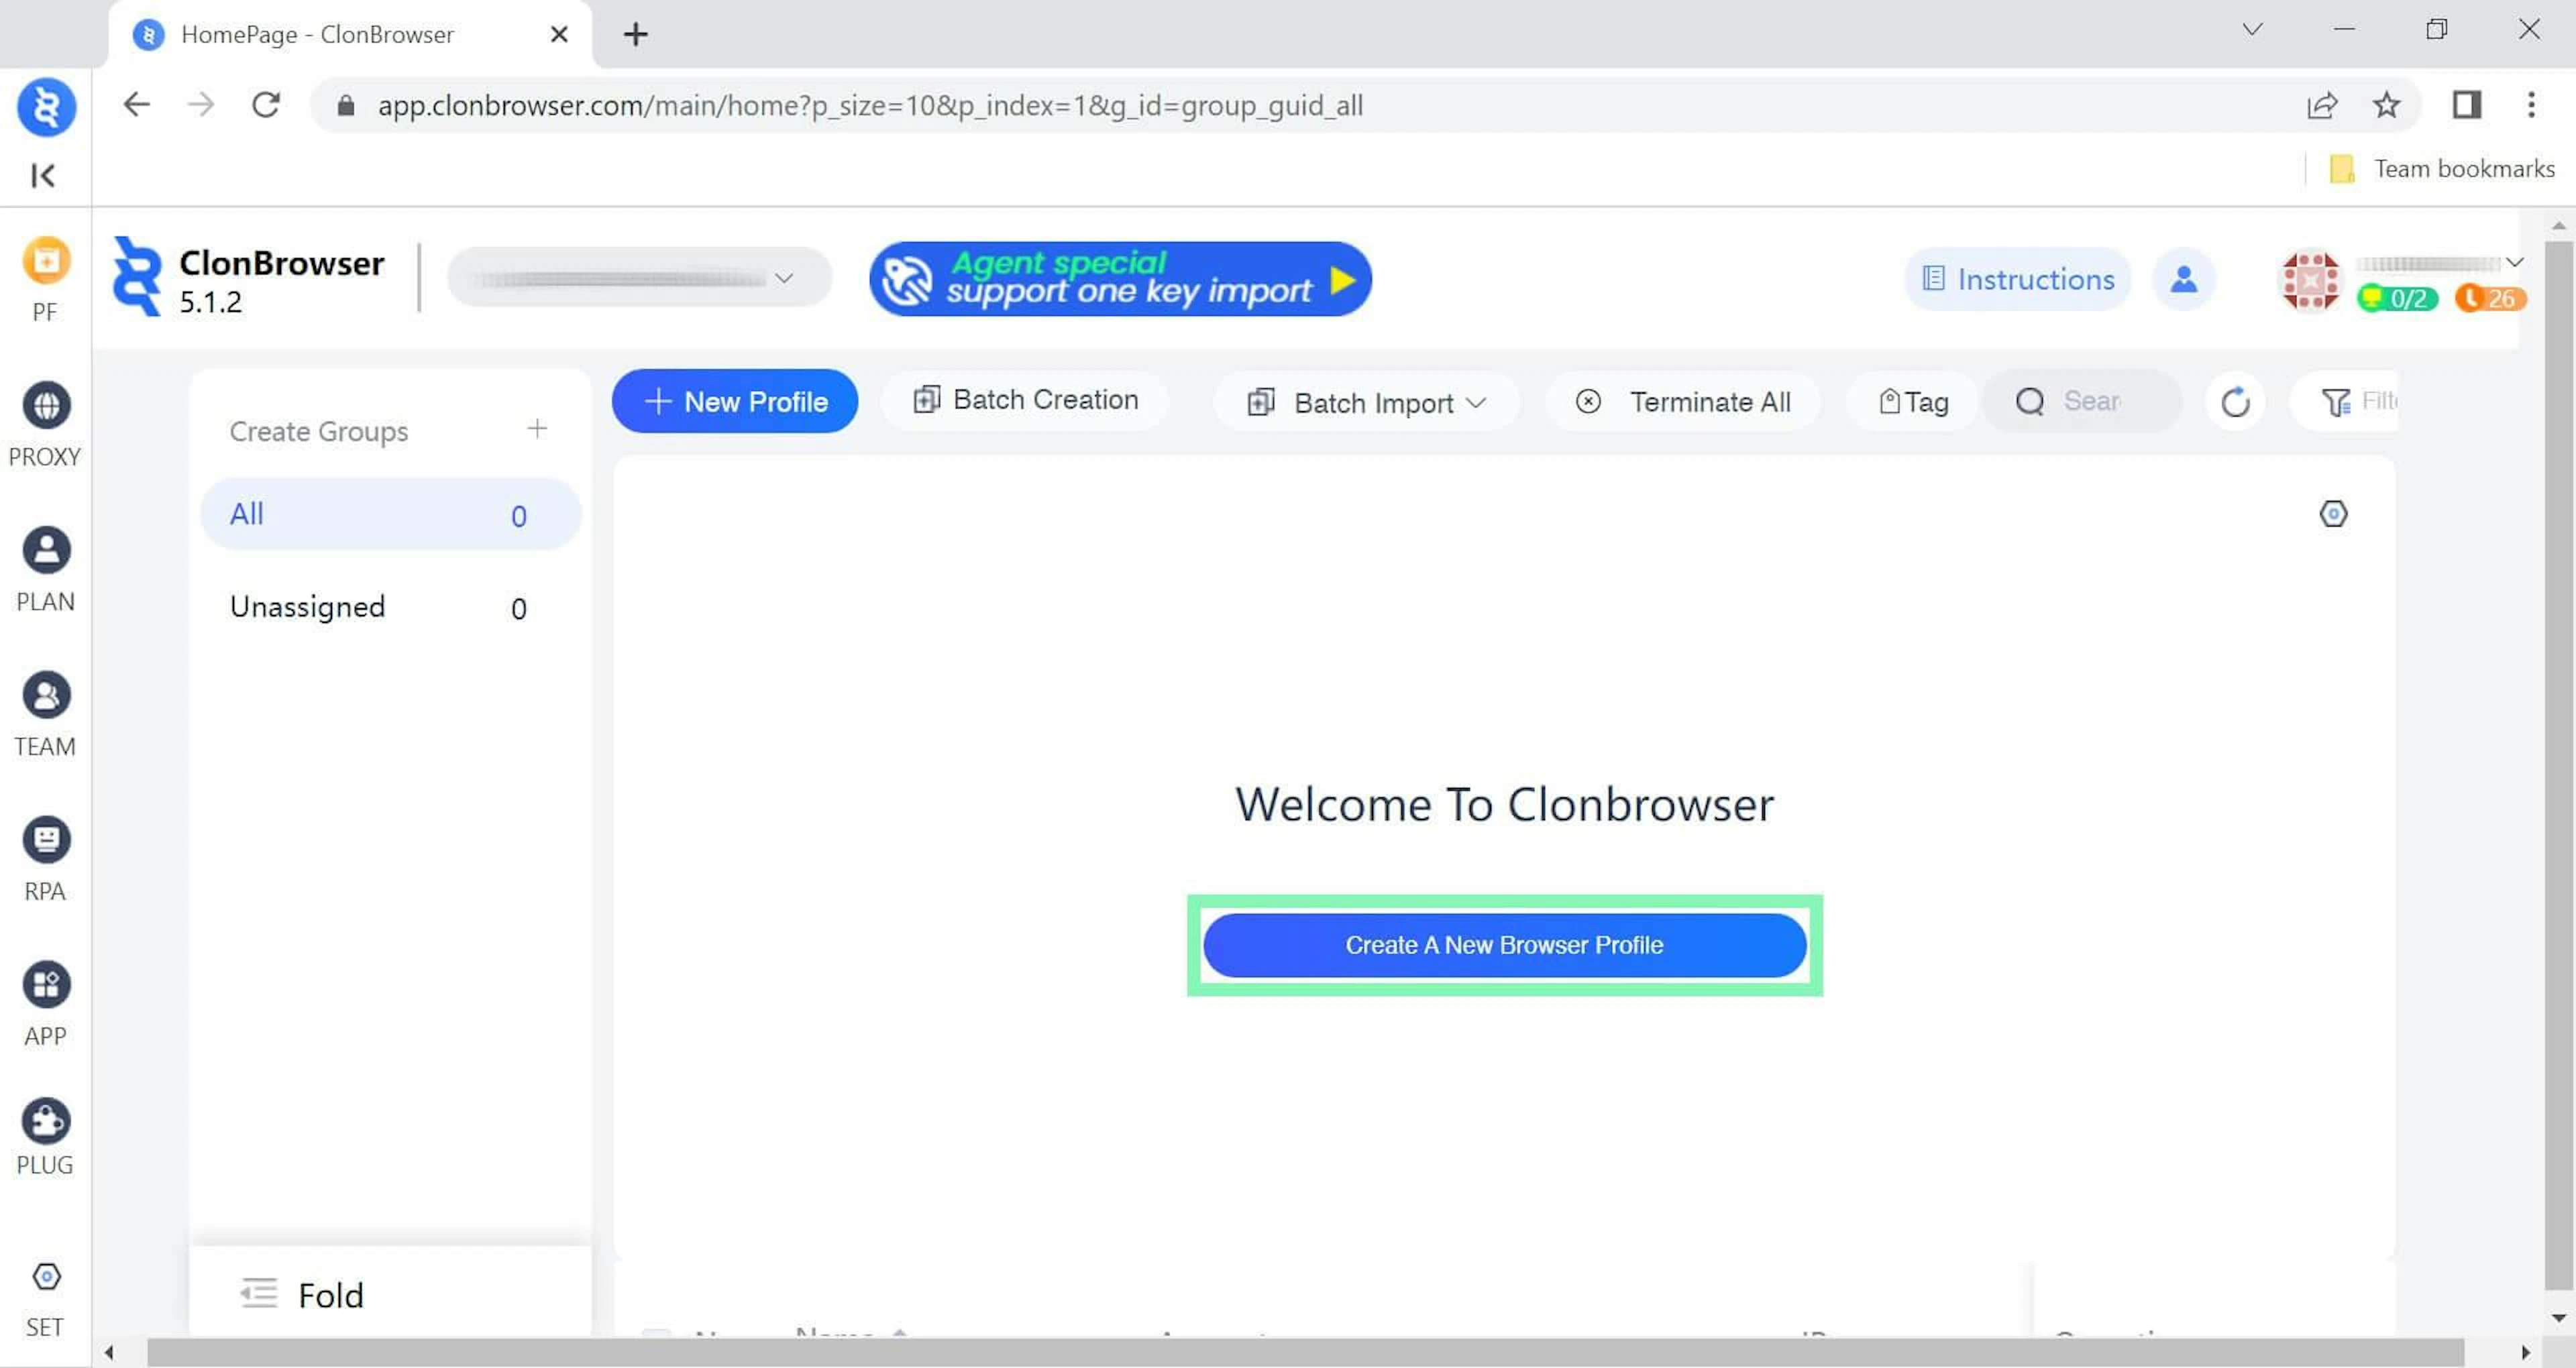The height and width of the screenshot is (1368, 2576).
Task: Click the horizontal scrollbar at bottom
Action: click(x=1305, y=1353)
